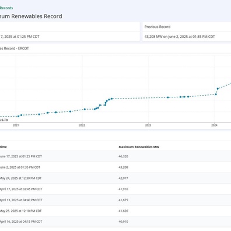
Task: Select the June 17, 2025 01:25 PM row
Action: [x=116, y=156]
